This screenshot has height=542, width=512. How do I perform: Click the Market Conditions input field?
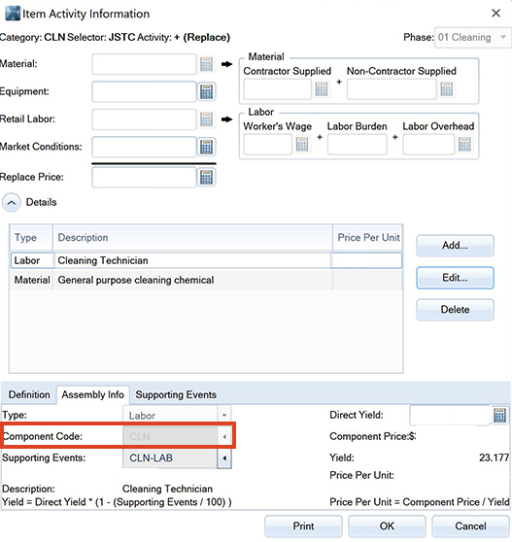point(144,147)
